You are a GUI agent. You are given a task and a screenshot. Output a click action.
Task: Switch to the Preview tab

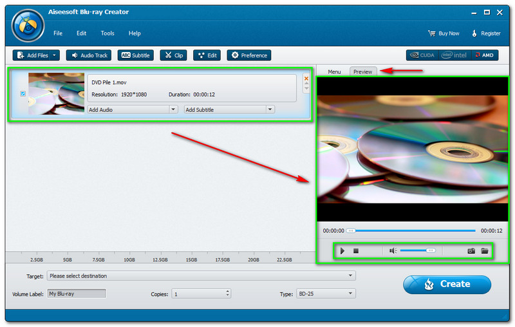pos(363,71)
